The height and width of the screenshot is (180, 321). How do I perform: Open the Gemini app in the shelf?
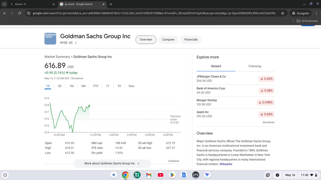(113, 175)
